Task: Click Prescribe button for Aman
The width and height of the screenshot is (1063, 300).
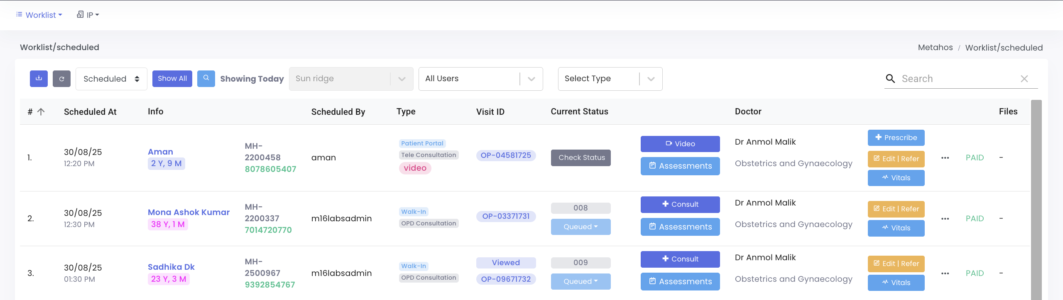Action: coord(896,138)
